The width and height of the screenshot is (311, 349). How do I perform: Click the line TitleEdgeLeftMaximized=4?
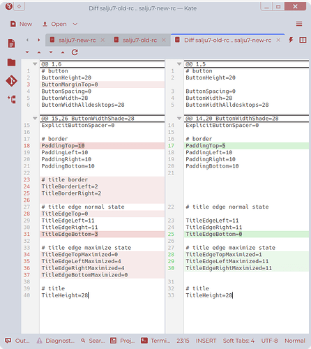[103, 261]
